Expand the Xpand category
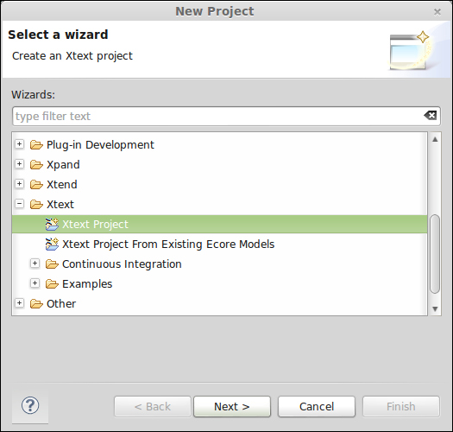This screenshot has height=432, width=453. [19, 164]
